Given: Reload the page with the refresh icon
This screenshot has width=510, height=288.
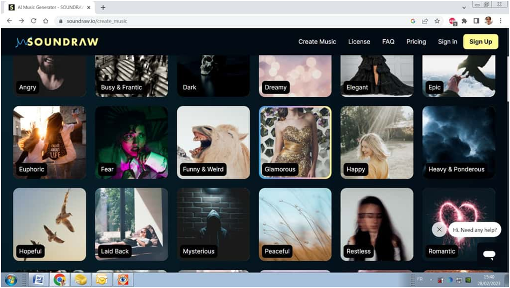Looking at the screenshot, I should pos(33,21).
